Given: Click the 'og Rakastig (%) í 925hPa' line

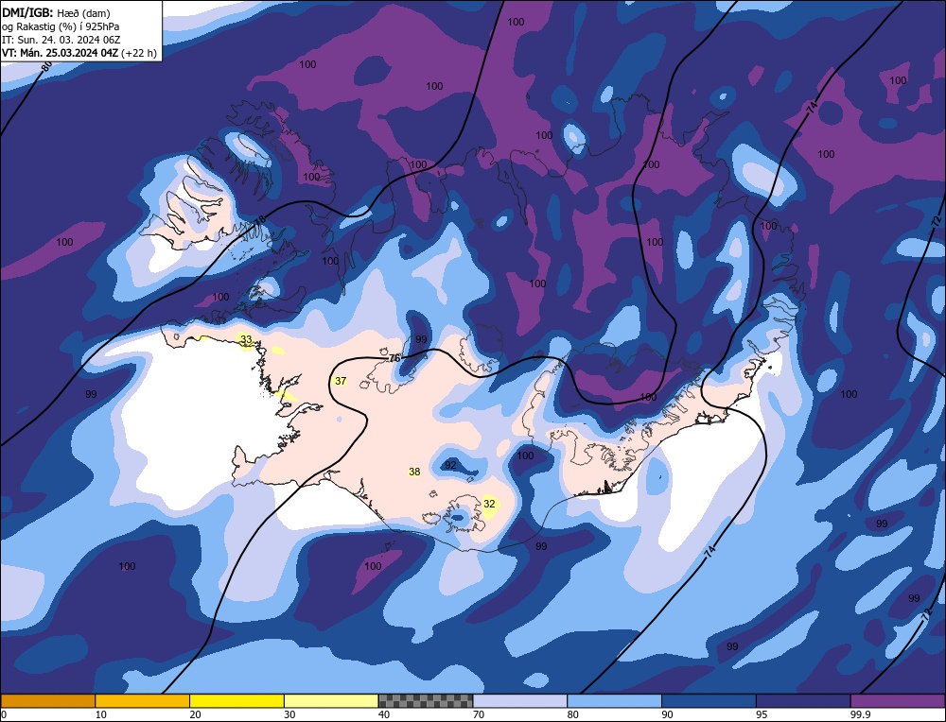Looking at the screenshot, I should point(61,26).
